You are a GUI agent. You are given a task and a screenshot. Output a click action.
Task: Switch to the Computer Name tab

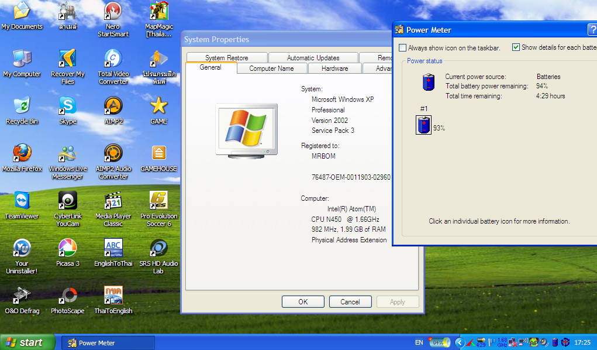(271, 68)
